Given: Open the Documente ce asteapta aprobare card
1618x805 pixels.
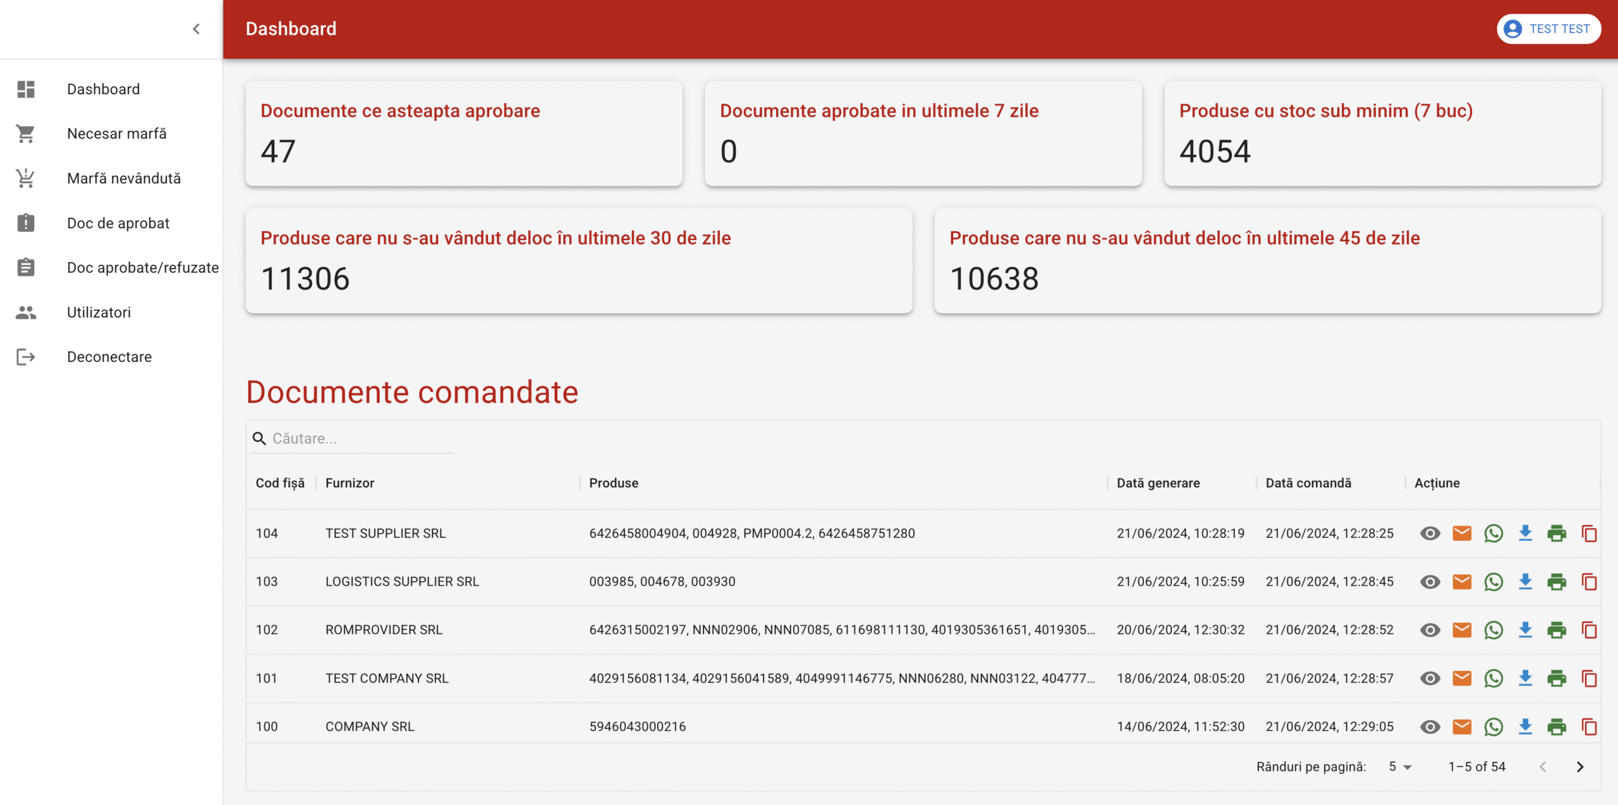Looking at the screenshot, I should [x=463, y=133].
